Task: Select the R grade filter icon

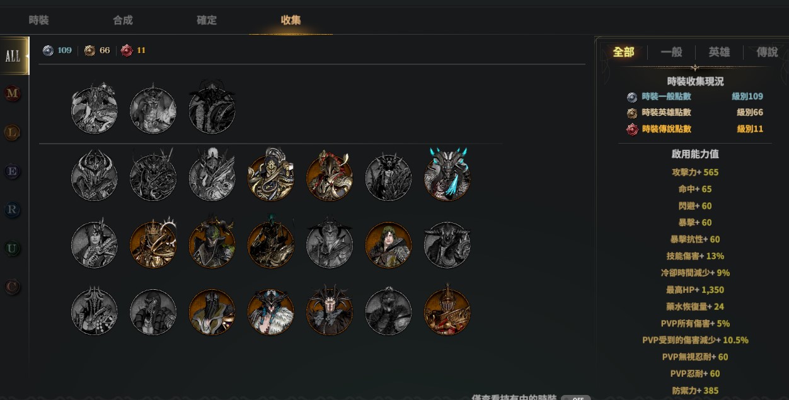Action: tap(12, 210)
